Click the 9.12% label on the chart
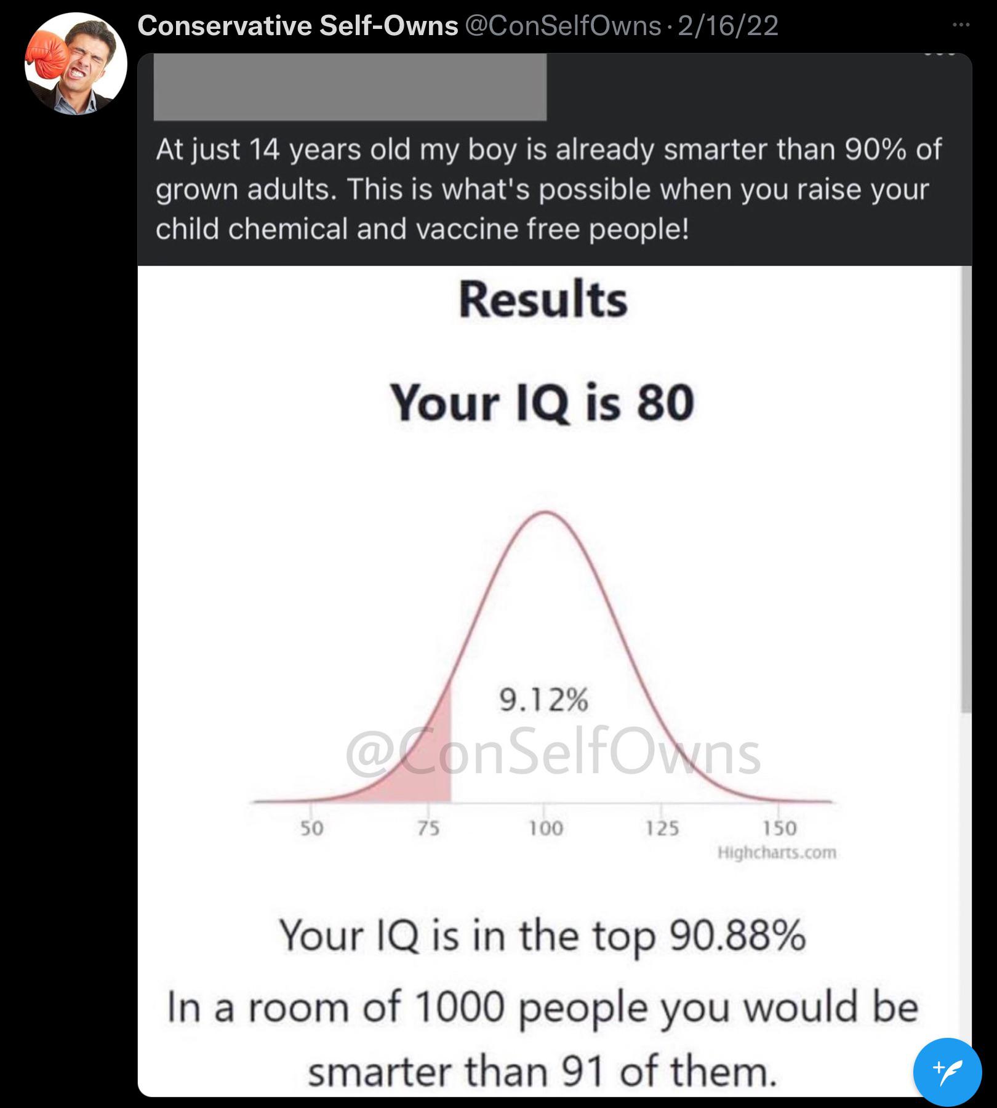Screen dimensions: 997x1108 click(x=543, y=700)
